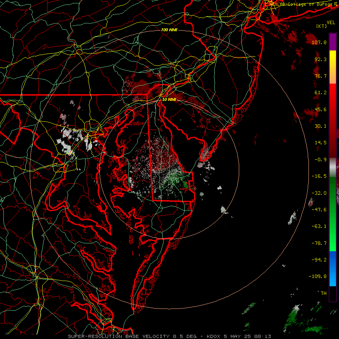Viewport: 339px width, 339px height.
Task: Pick the yellow-orange segment of velocity scale
Action: pyautogui.click(x=333, y=67)
